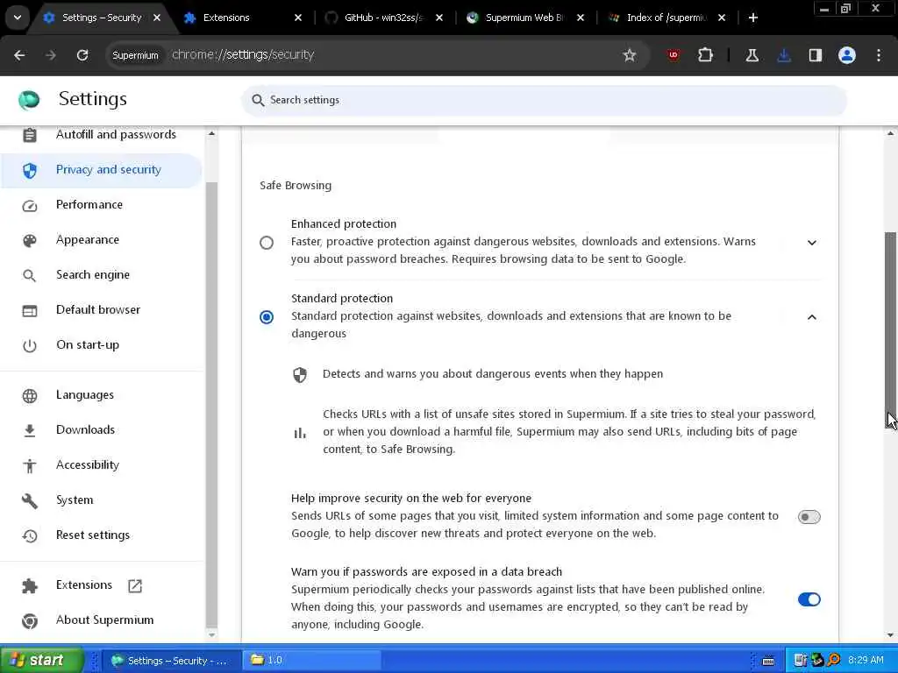Switch to the Index of /supermium tab

666,18
